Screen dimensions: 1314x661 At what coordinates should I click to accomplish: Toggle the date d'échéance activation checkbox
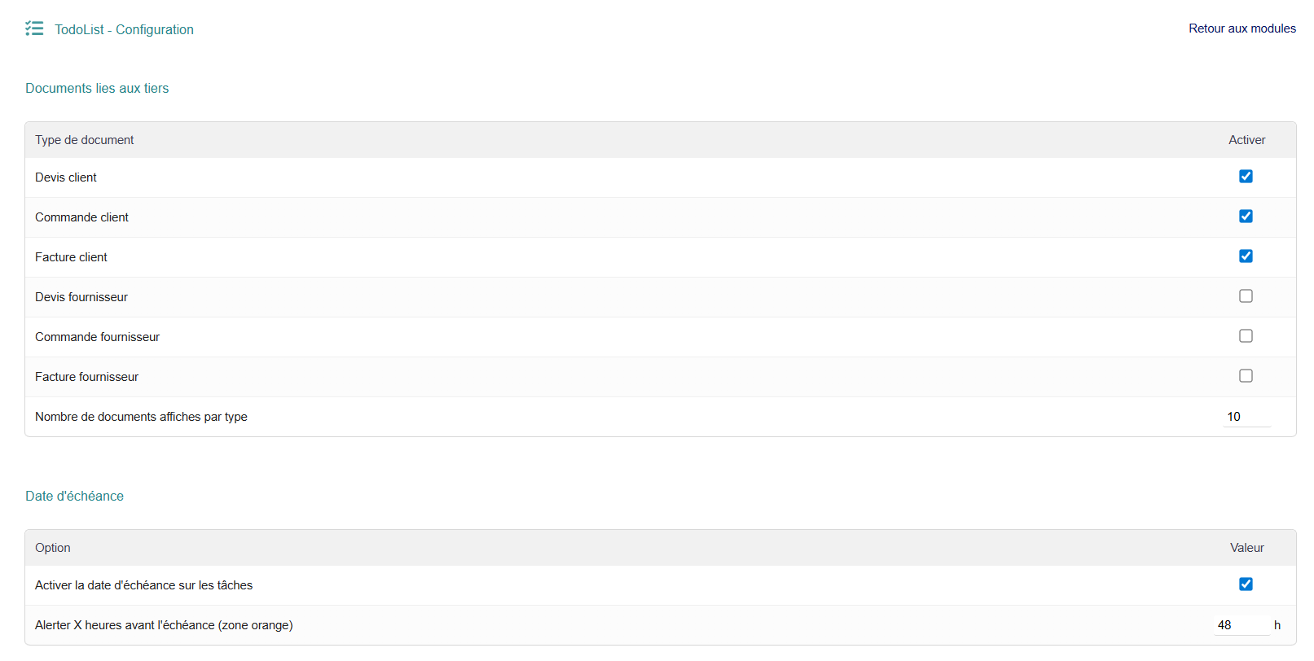(1246, 584)
